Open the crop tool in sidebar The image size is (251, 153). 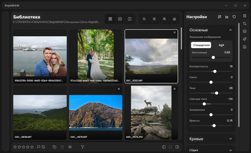coord(245,24)
